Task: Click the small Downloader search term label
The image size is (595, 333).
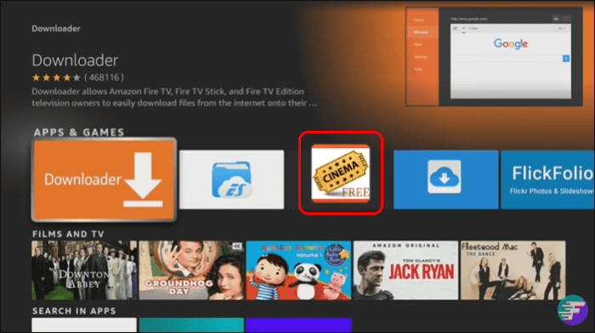Action: click(x=56, y=28)
